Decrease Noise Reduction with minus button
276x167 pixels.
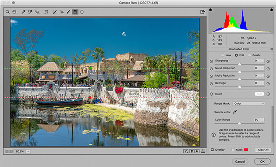[x=212, y=69]
